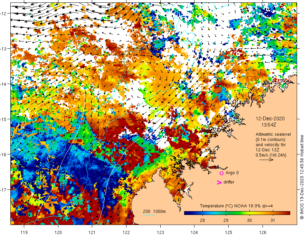
Task: Click the 28 label on temperature scale
Action: (x=202, y=220)
